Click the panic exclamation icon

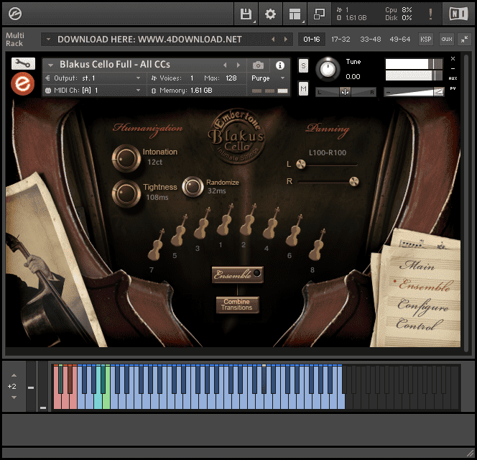tap(430, 14)
